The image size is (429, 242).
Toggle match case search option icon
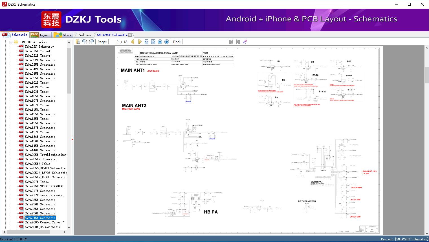(x=245, y=42)
